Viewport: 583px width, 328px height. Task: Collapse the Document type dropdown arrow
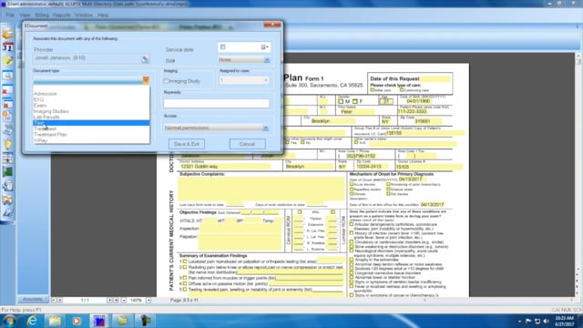pyautogui.click(x=146, y=80)
